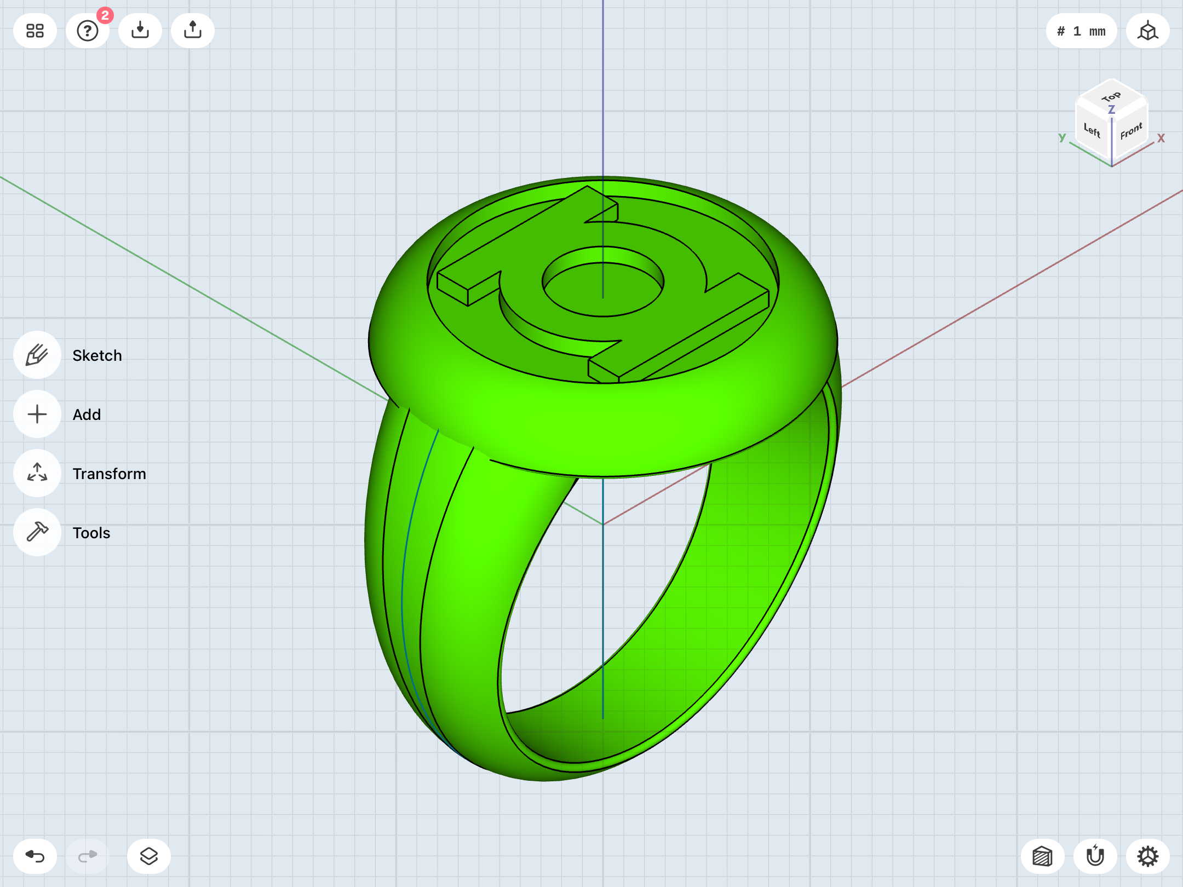Click the Sketch menu label
The width and height of the screenshot is (1183, 887).
pyautogui.click(x=97, y=355)
